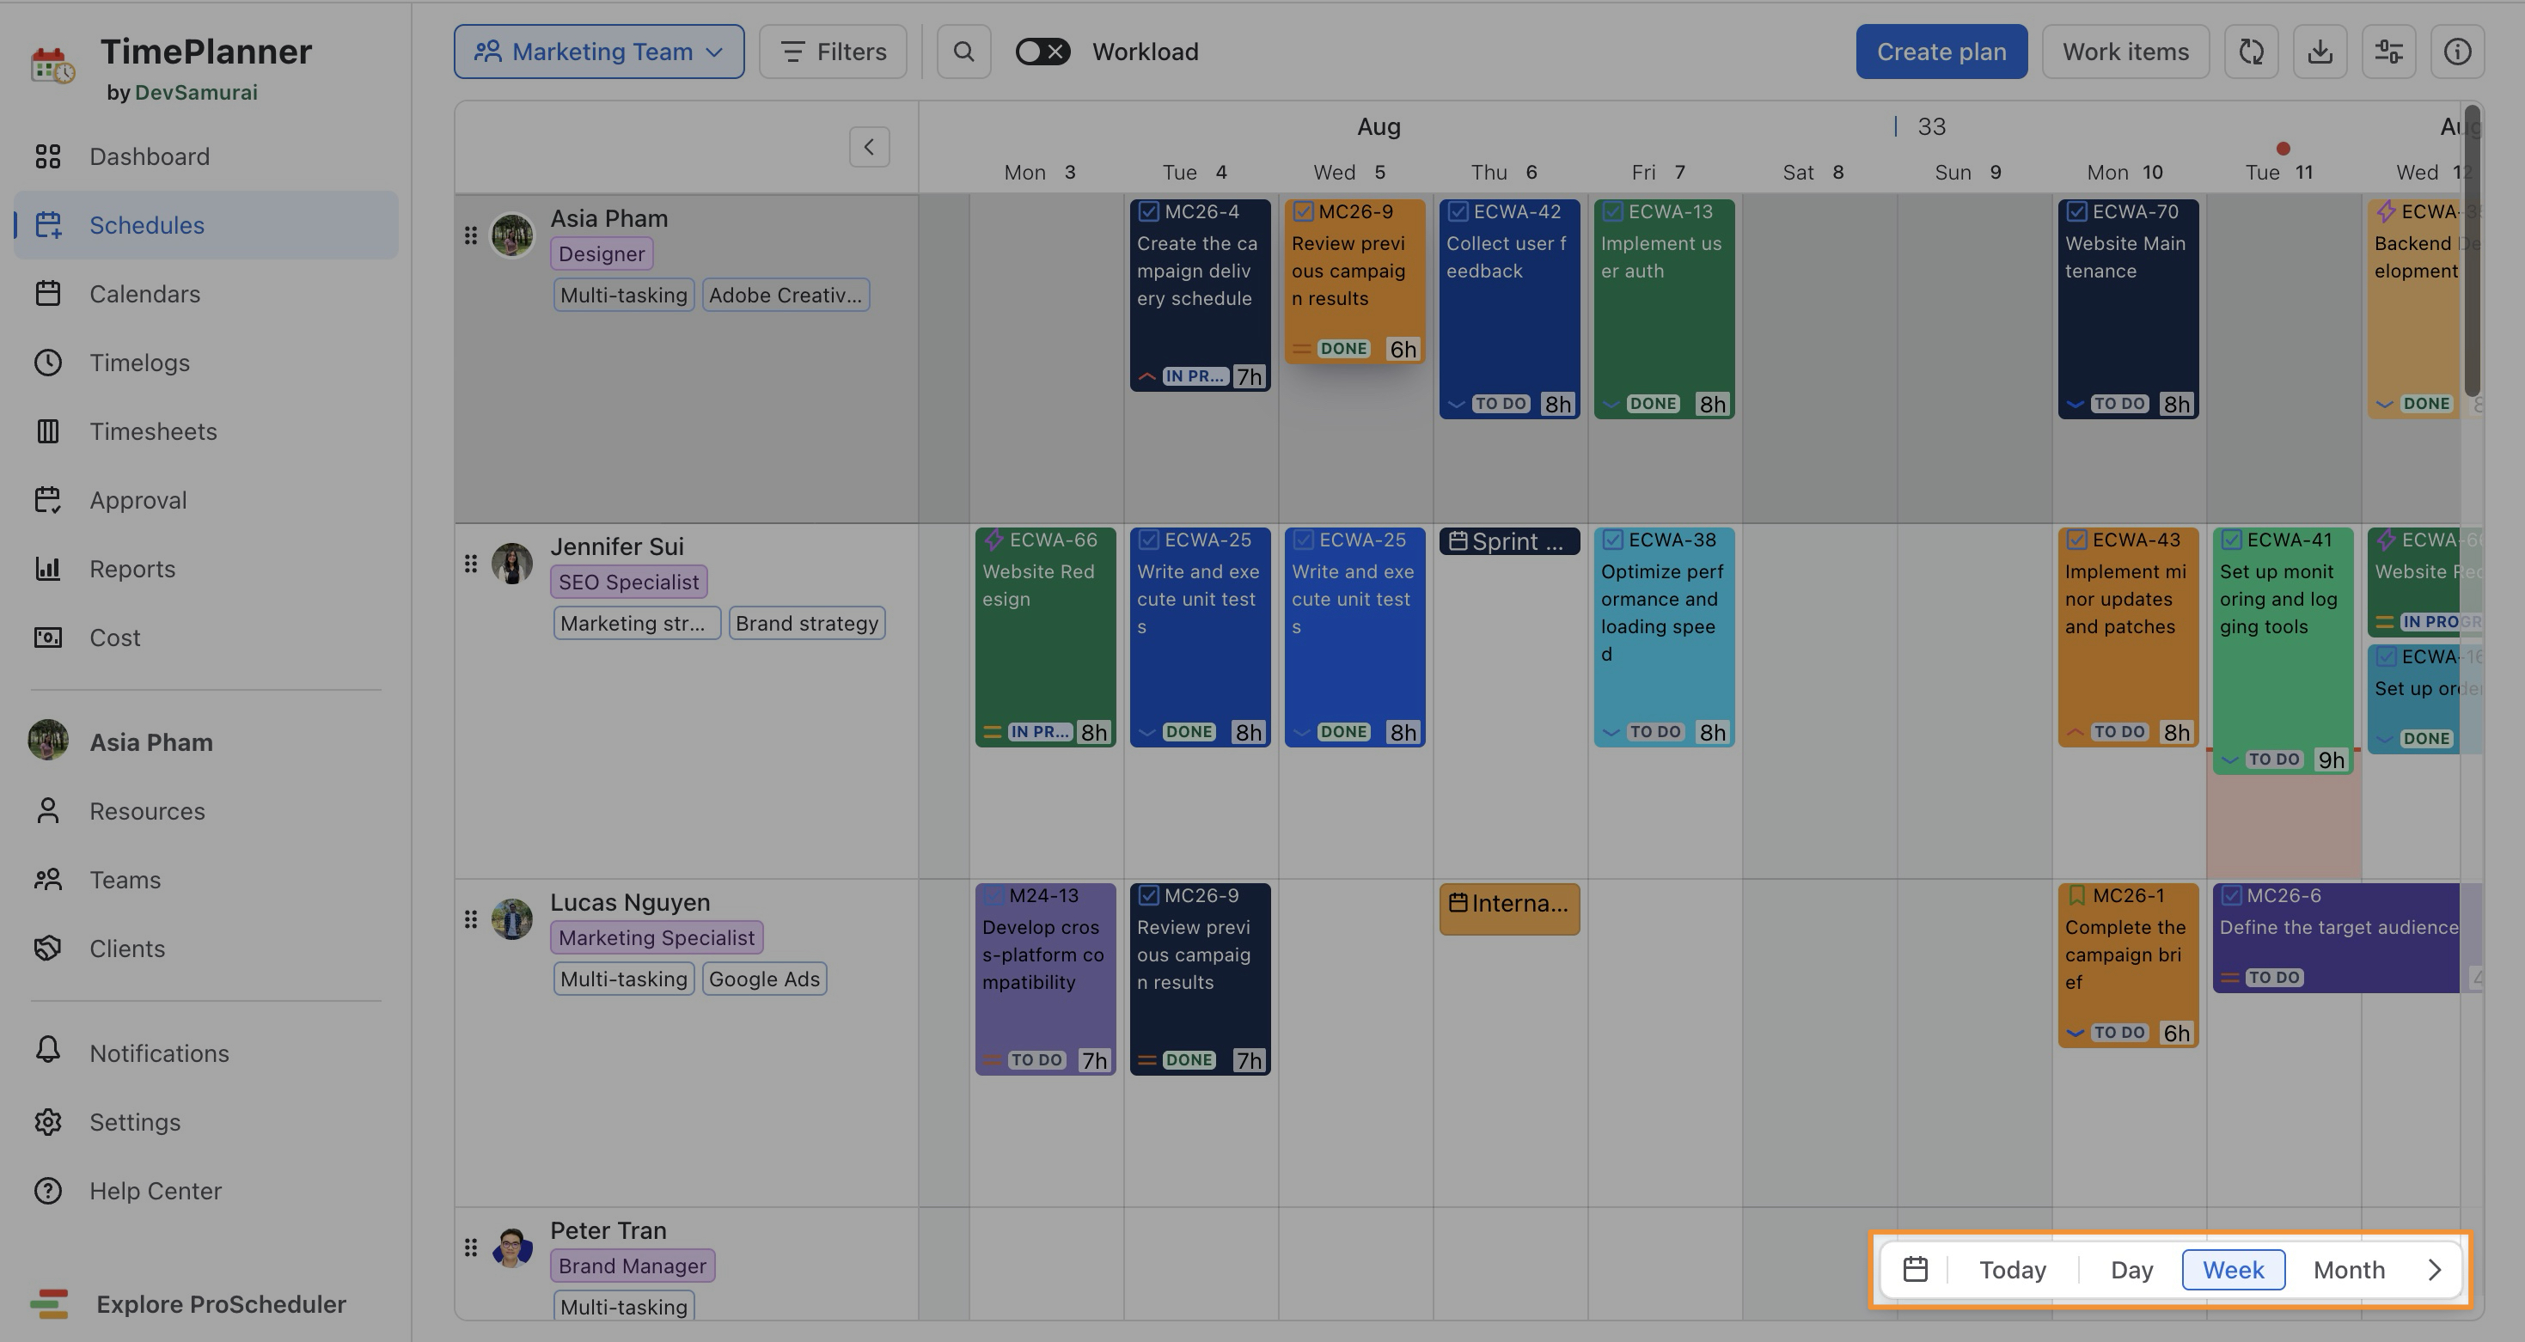
Task: Go to Timelogs via clock icon
Action: [x=48, y=363]
